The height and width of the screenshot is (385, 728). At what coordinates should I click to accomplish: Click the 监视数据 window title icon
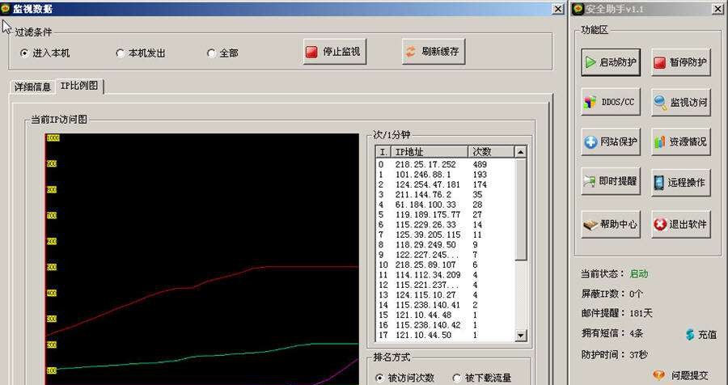6,9
